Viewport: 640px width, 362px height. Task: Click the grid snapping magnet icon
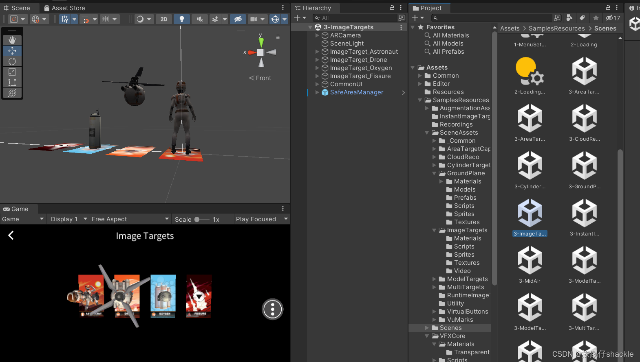[85, 19]
